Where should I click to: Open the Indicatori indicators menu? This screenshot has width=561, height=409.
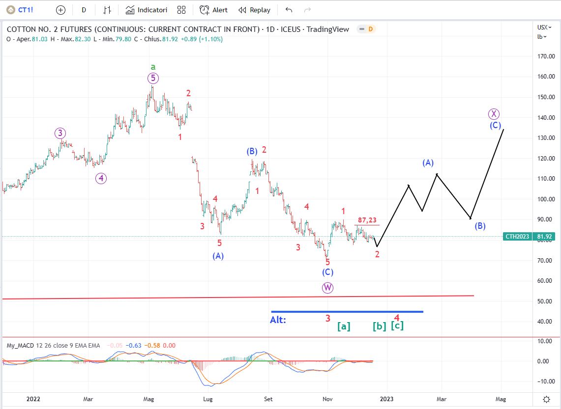[x=147, y=10]
